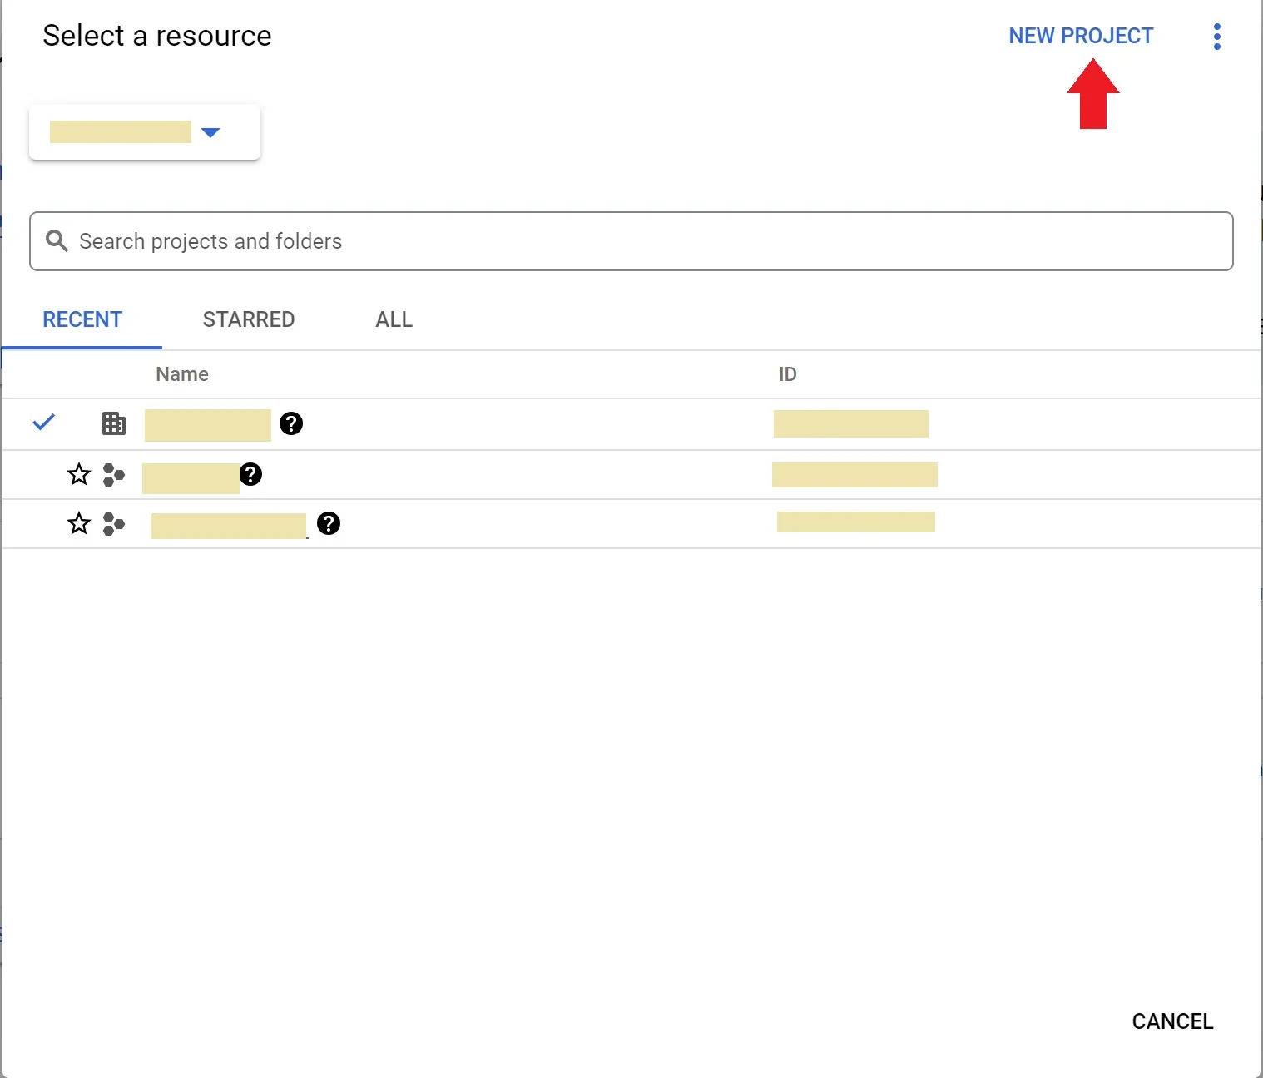Click the project hexagon icon in second row

tap(114, 475)
